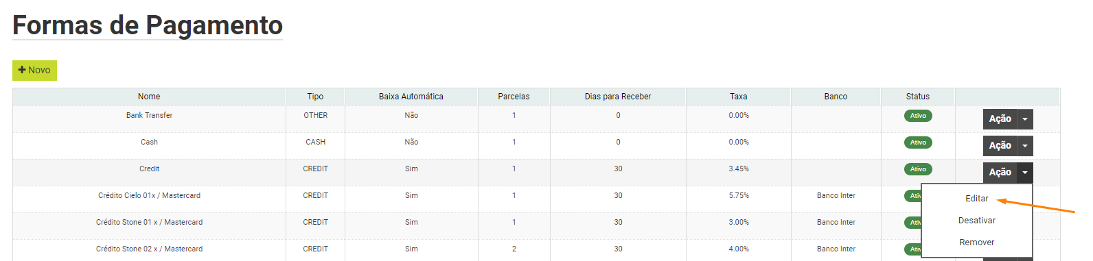Viewport: 1093px width, 261px height.
Task: Select the Crédito Cielo 01x / Mastercard row name
Action: pyautogui.click(x=149, y=196)
